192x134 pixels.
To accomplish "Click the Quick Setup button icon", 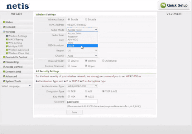I will point(163,6).
